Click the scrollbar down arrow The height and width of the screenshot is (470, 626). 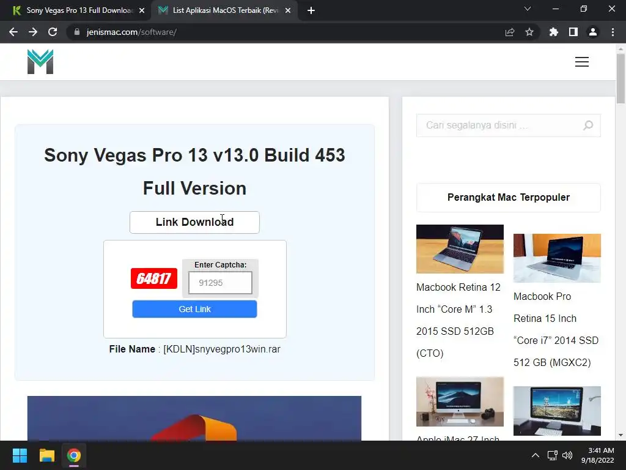pyautogui.click(x=620, y=435)
